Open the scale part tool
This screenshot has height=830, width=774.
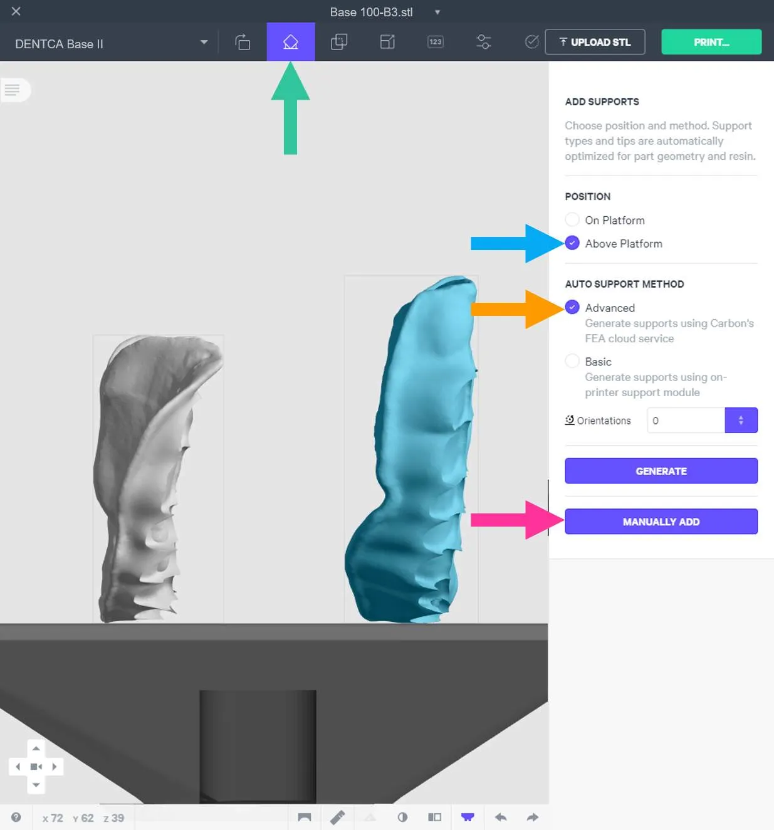[x=387, y=42]
